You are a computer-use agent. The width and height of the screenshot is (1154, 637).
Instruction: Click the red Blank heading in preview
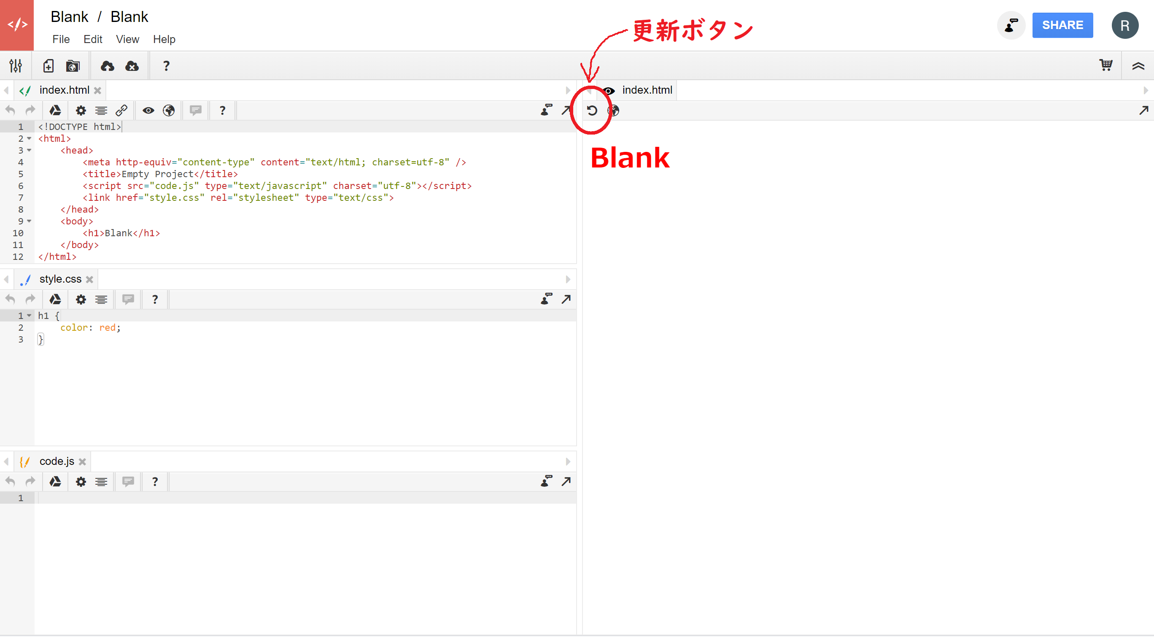[630, 158]
